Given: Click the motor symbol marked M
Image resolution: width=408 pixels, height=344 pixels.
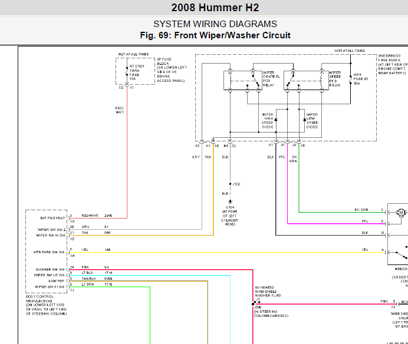Looking at the screenshot, I should (x=401, y=213).
